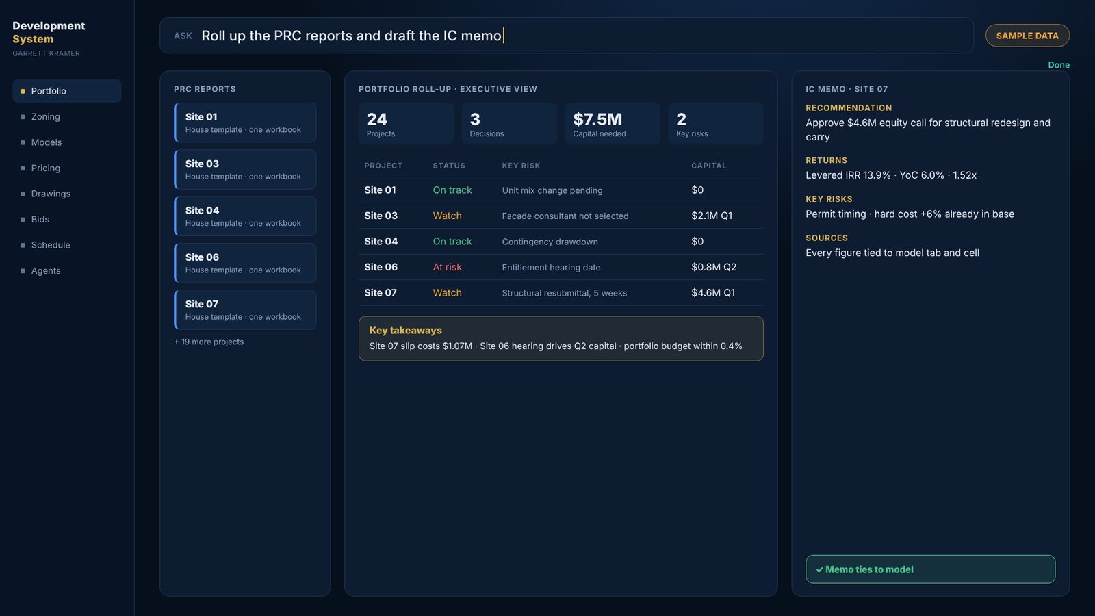Screen dimensions: 1095x616
Task: Open the Site 04 PRC report card
Action: (245, 216)
